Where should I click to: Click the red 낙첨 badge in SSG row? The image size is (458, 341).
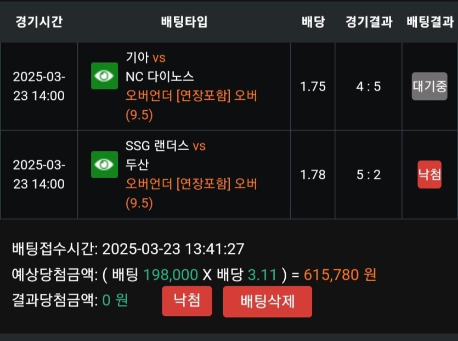pyautogui.click(x=429, y=174)
